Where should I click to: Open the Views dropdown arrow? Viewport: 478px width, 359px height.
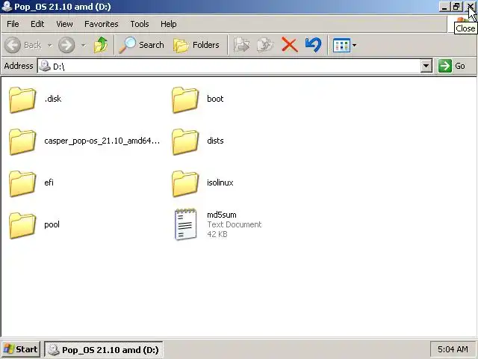354,45
